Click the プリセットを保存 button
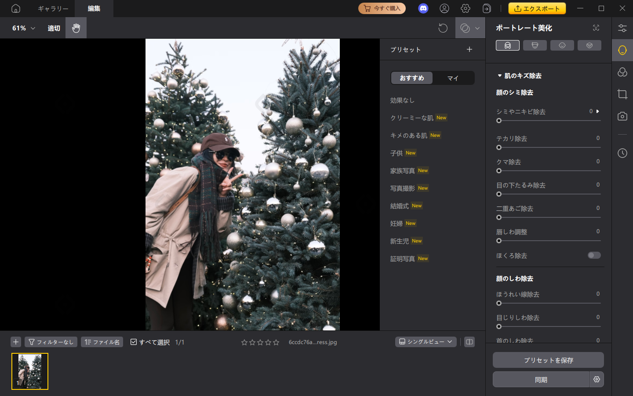 pyautogui.click(x=548, y=360)
